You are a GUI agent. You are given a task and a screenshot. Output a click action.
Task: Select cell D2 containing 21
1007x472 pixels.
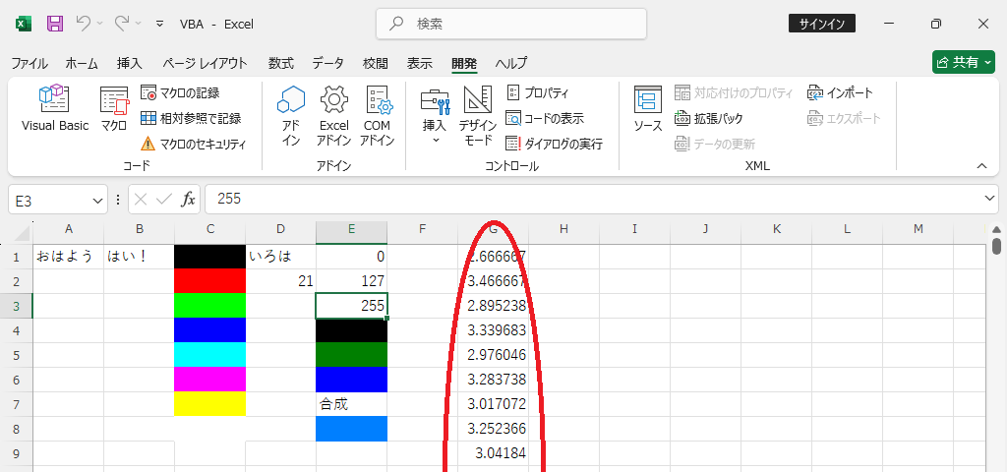[x=280, y=281]
